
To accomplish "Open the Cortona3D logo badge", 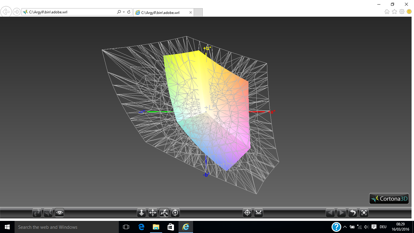I will 389,199.
